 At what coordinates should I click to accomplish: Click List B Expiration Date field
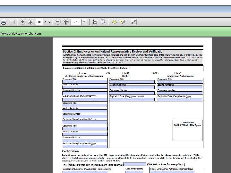click(132, 99)
